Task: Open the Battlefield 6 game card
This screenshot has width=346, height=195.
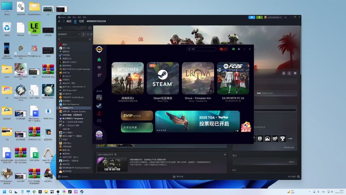Action: point(128,78)
